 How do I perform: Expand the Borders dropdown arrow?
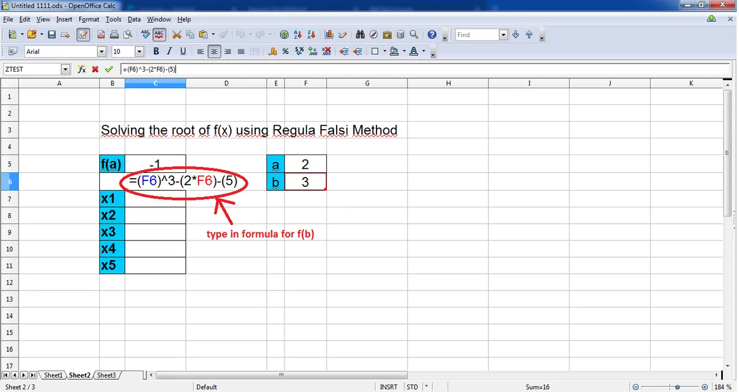(x=385, y=51)
